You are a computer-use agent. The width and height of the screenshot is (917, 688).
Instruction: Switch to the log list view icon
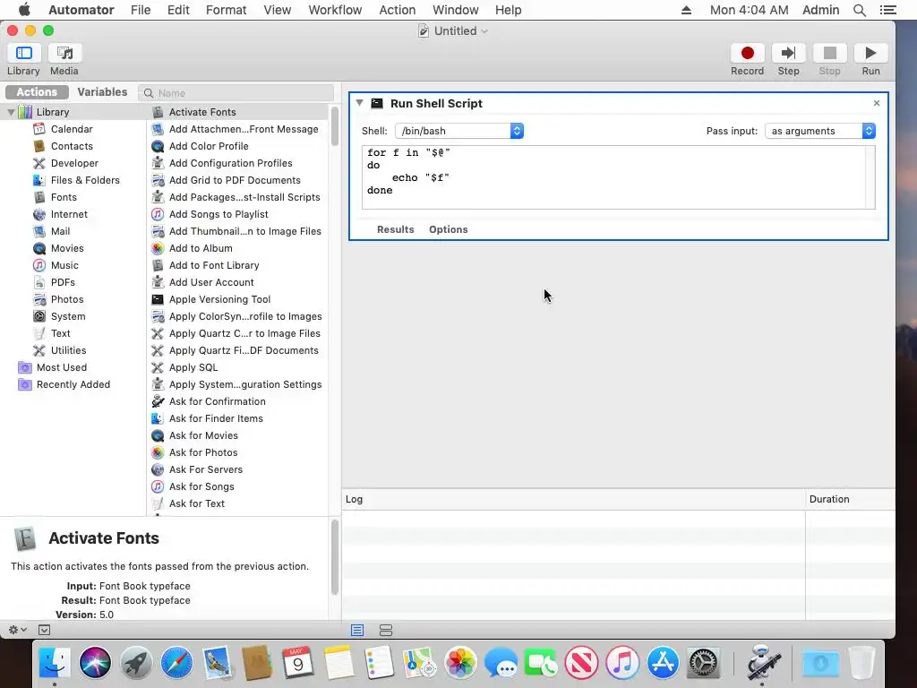click(x=357, y=630)
